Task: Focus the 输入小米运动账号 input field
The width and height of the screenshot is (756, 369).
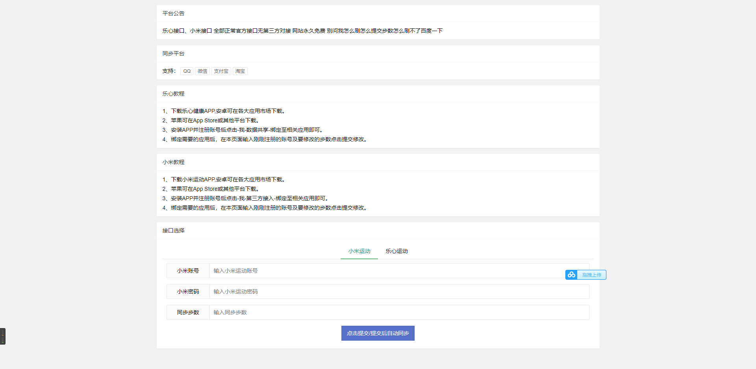Action: pyautogui.click(x=399, y=271)
